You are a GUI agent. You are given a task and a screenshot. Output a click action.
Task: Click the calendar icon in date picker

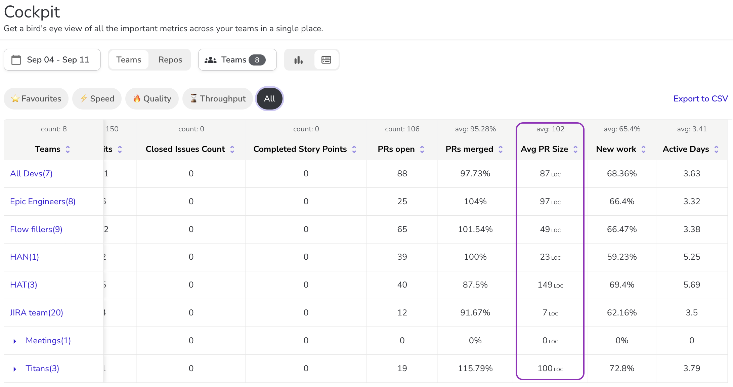point(16,60)
